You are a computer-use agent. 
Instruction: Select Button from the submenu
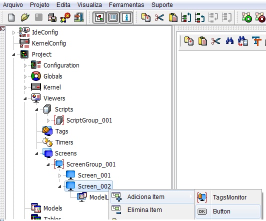point(228,211)
